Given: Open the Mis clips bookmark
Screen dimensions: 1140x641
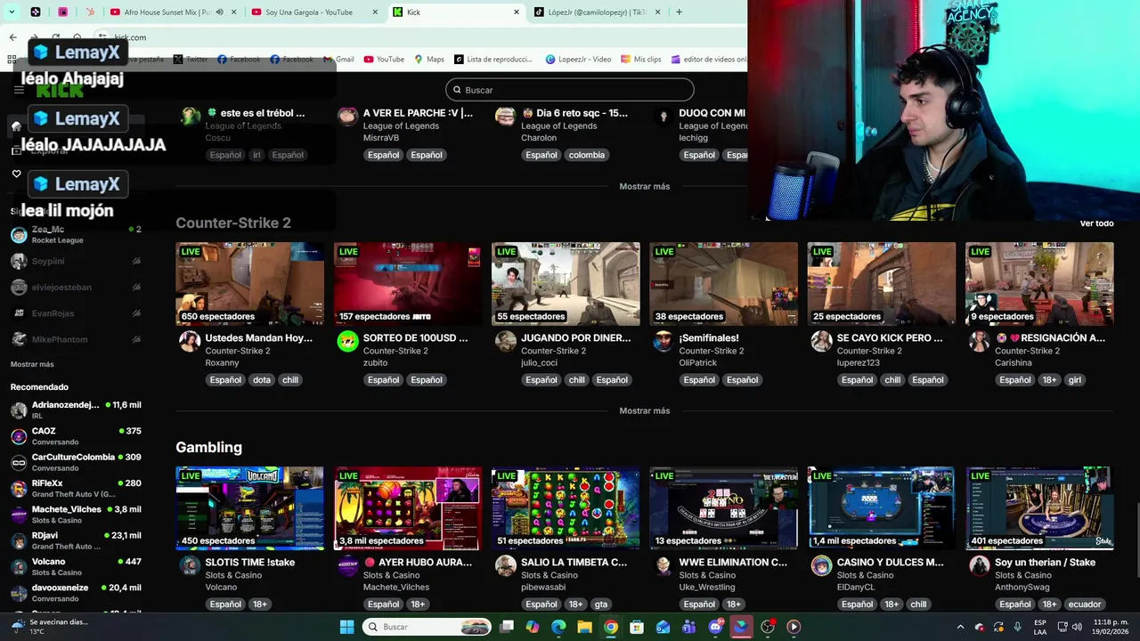Looking at the screenshot, I should 640,60.
